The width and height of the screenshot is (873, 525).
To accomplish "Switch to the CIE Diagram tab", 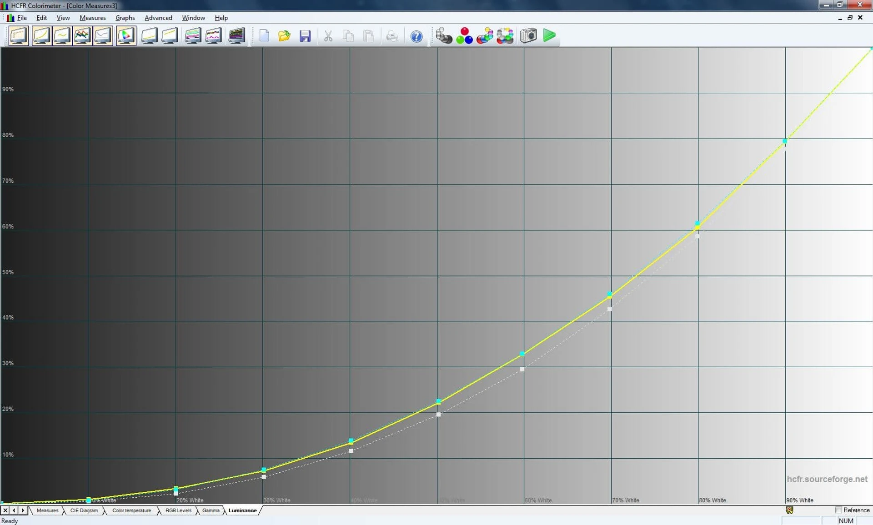I will pos(84,510).
